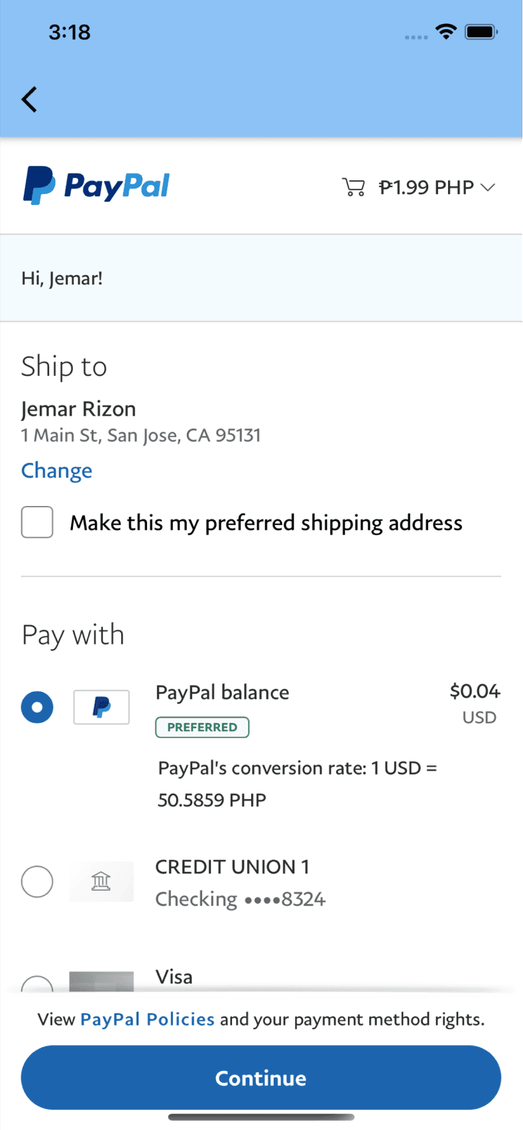Change the shipping address
The width and height of the screenshot is (523, 1130).
coord(57,470)
